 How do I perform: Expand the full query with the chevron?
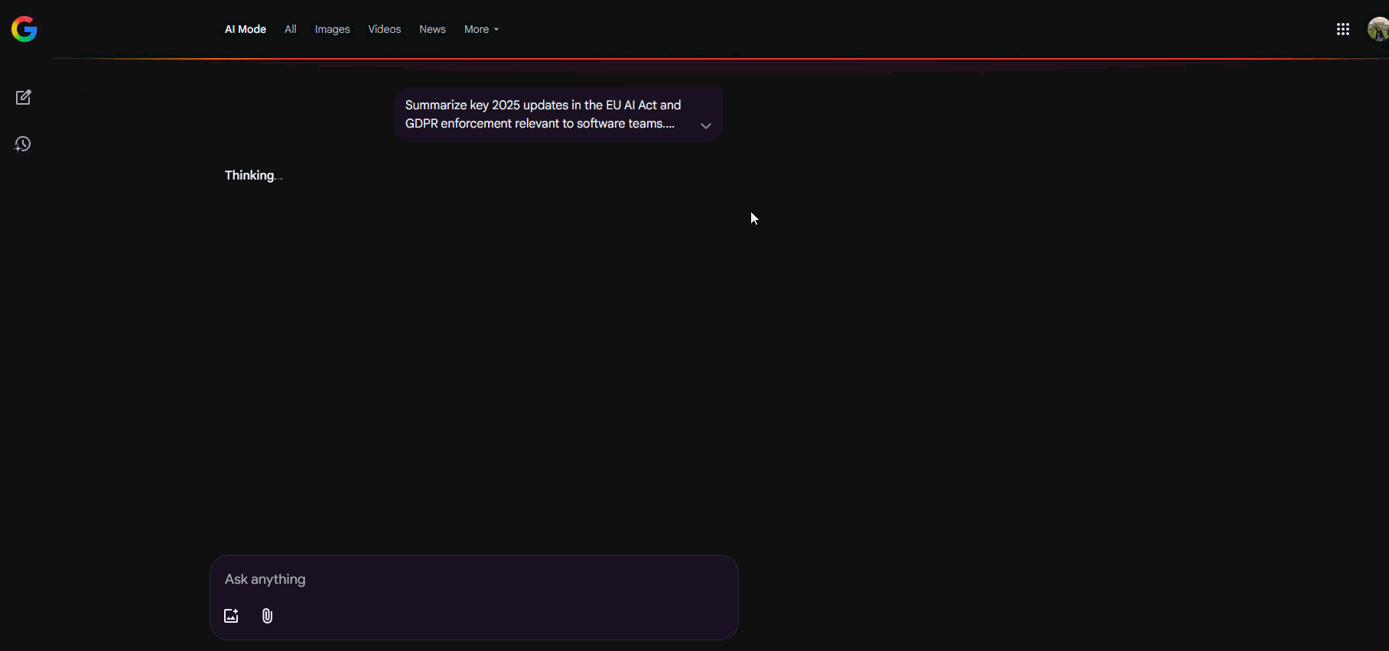(705, 125)
